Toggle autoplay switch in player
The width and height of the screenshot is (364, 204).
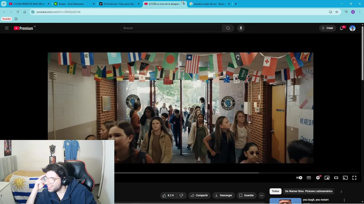(299, 178)
